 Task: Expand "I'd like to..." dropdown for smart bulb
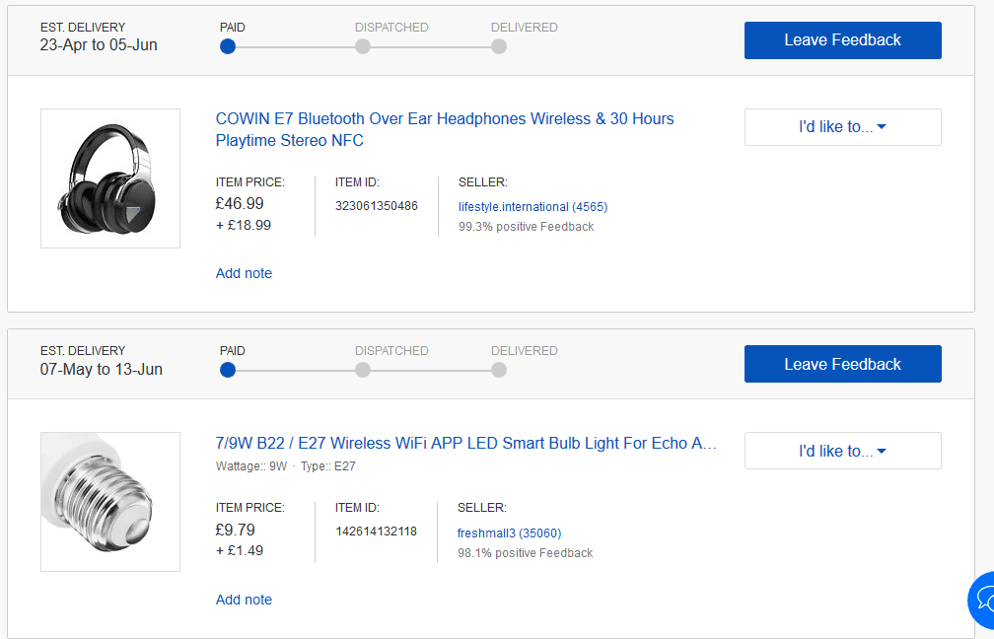point(842,451)
